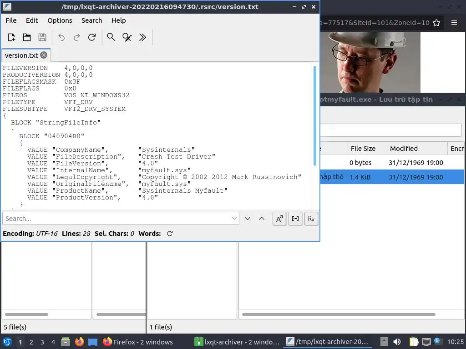Click the show desktop panel icon

click(93, 342)
